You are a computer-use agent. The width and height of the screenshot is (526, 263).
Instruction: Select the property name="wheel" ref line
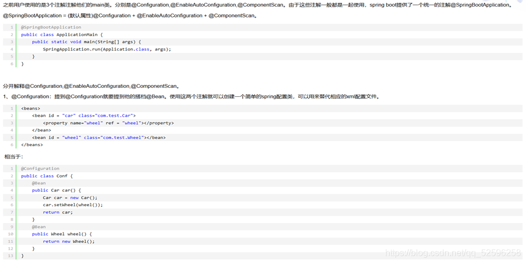point(109,123)
